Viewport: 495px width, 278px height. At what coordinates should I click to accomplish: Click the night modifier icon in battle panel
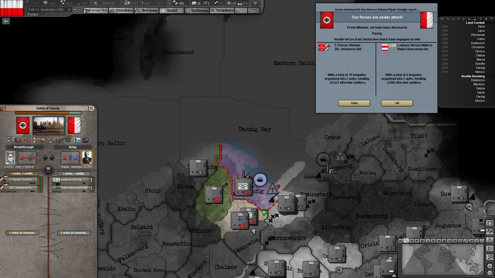85,140
